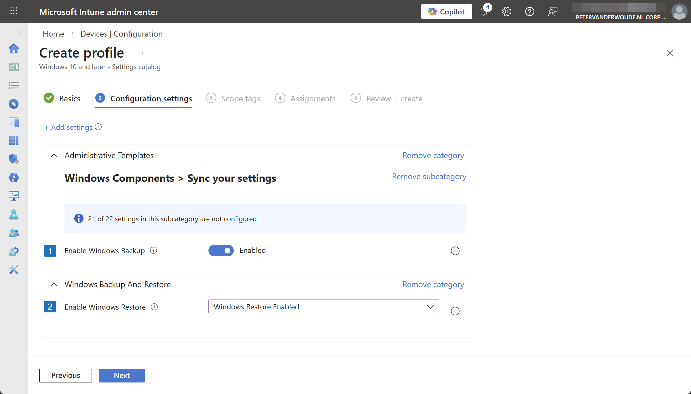Open the Apps grid icon in sidebar

pos(14,141)
